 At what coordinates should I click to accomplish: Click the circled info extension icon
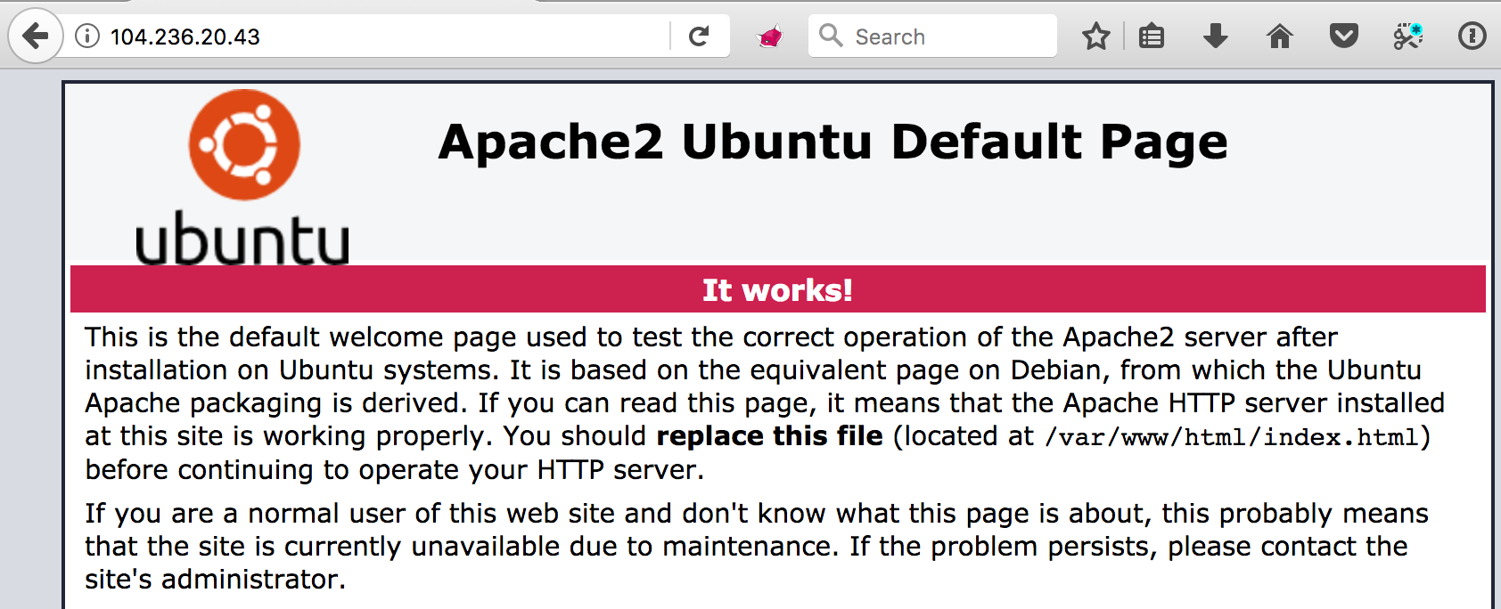pyautogui.click(x=1472, y=37)
